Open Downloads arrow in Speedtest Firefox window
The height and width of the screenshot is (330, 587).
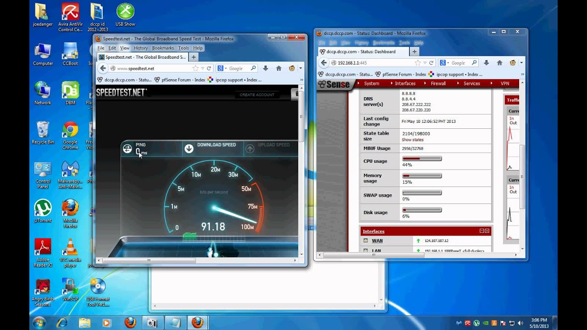tap(266, 68)
